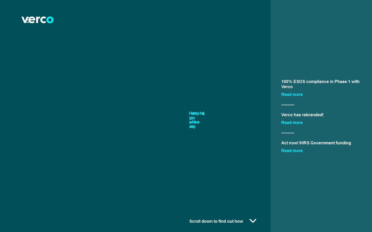Open the homepage via the Verco wordmark

(x=37, y=20)
